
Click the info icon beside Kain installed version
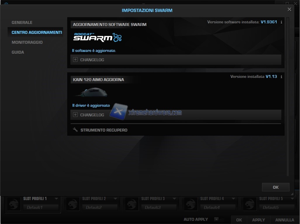pyautogui.click(x=281, y=77)
